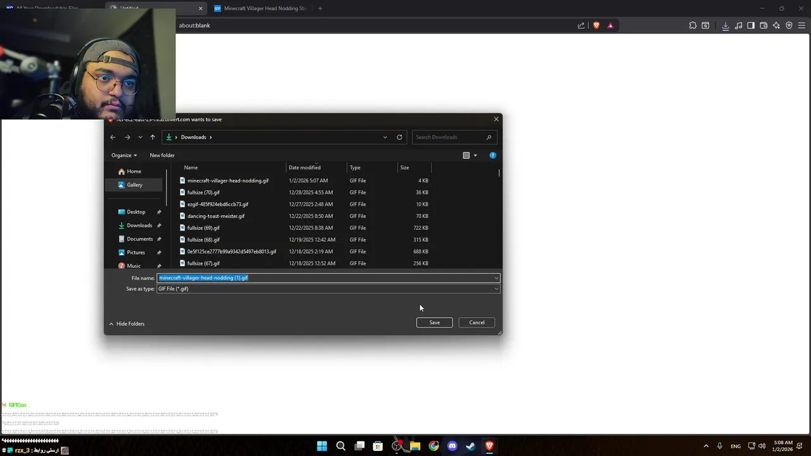Open a new browser tab
The image size is (811, 456).
tap(320, 8)
